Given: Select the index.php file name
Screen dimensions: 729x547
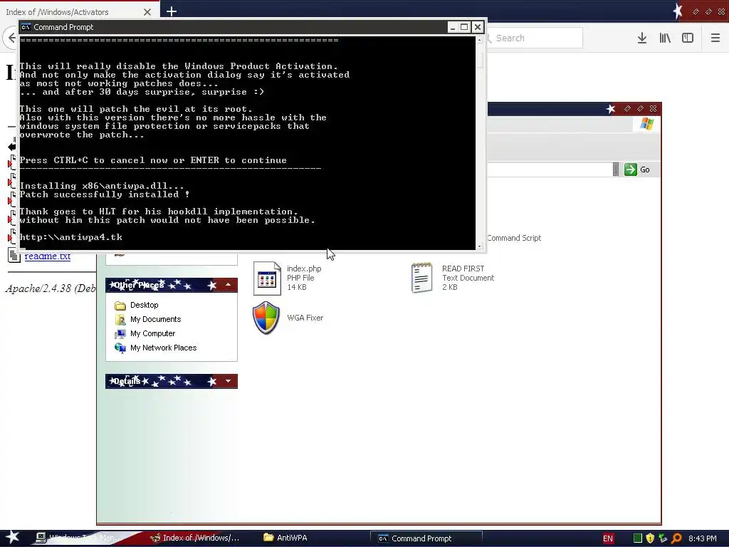Looking at the screenshot, I should pos(304,269).
